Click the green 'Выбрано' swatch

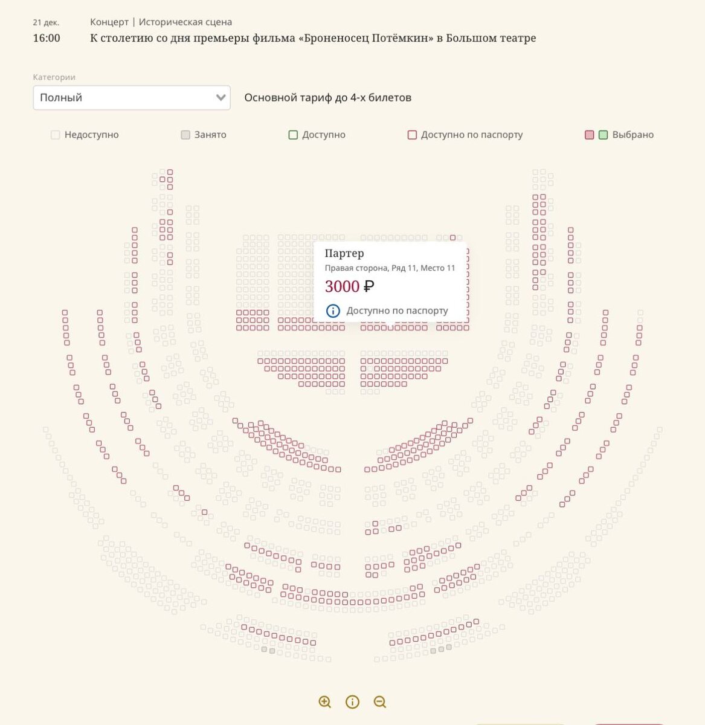pyautogui.click(x=603, y=135)
